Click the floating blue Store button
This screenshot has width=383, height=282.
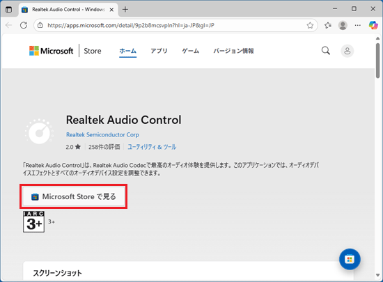(x=350, y=259)
